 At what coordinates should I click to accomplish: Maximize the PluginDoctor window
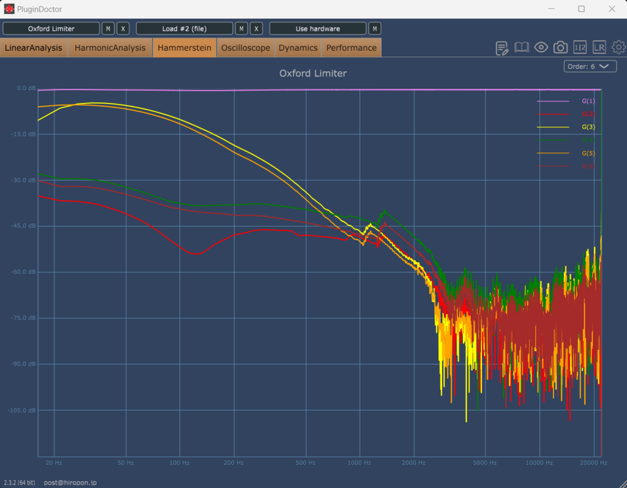(x=582, y=9)
